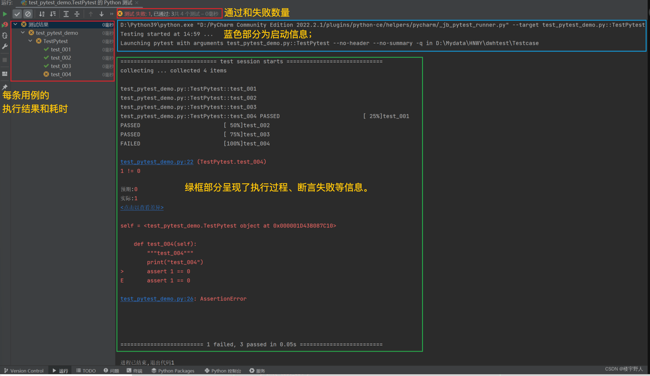
Task: Toggle Show Ignored tests button
Action: (28, 14)
